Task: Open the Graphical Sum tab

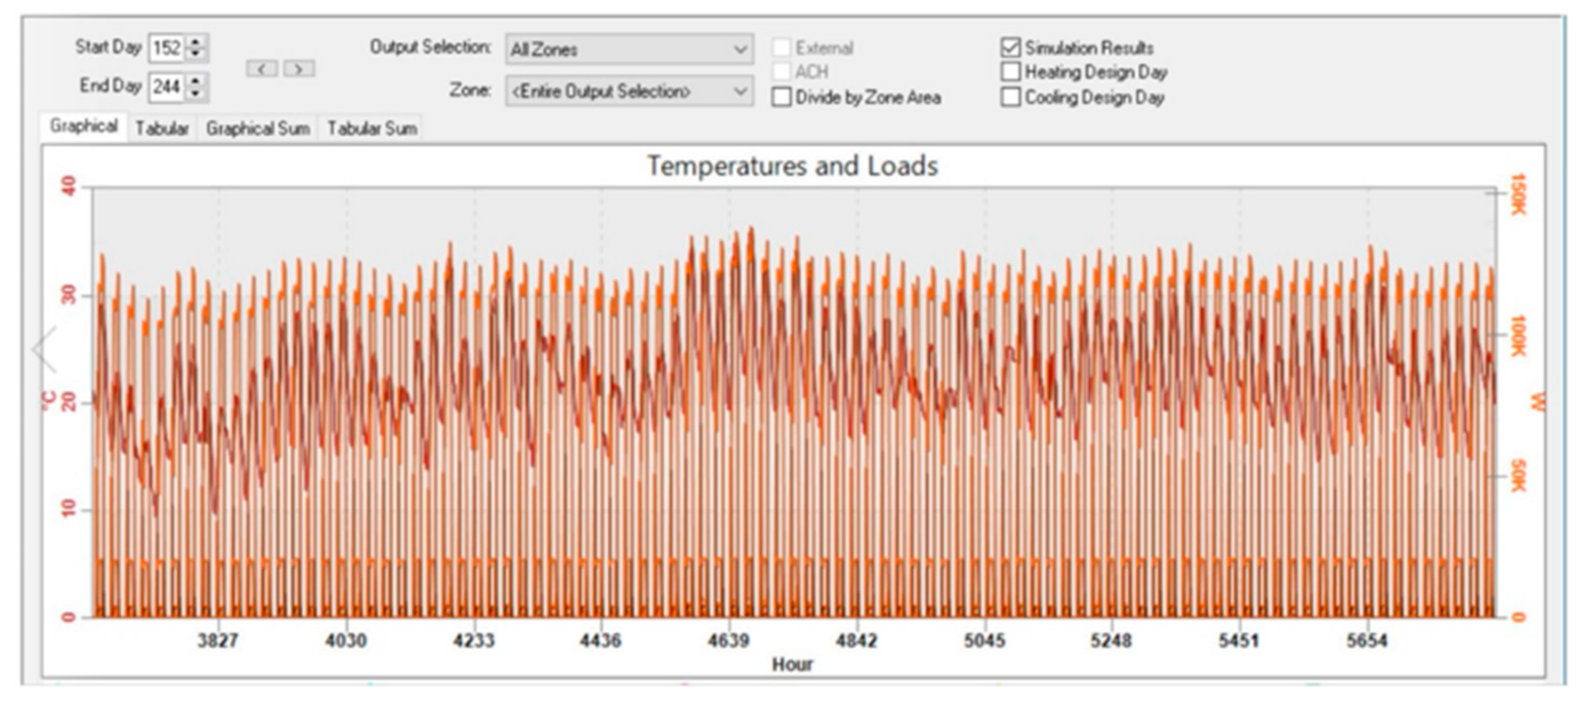Action: coord(257,128)
